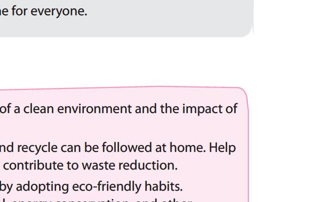Click the word "clean" in the pink box
This screenshot has width=314, height=202.
pyautogui.click(x=38, y=109)
